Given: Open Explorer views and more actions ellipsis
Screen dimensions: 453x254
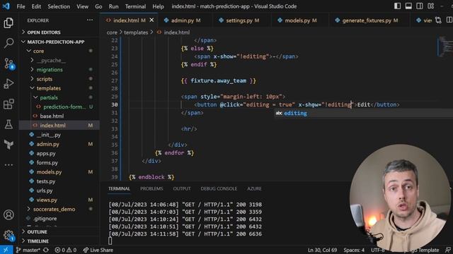Looking at the screenshot, I should [x=90, y=20].
